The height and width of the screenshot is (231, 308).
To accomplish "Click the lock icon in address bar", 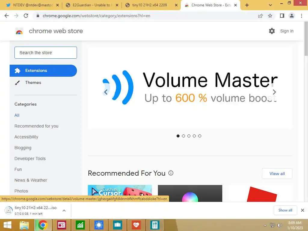I will 38,16.
